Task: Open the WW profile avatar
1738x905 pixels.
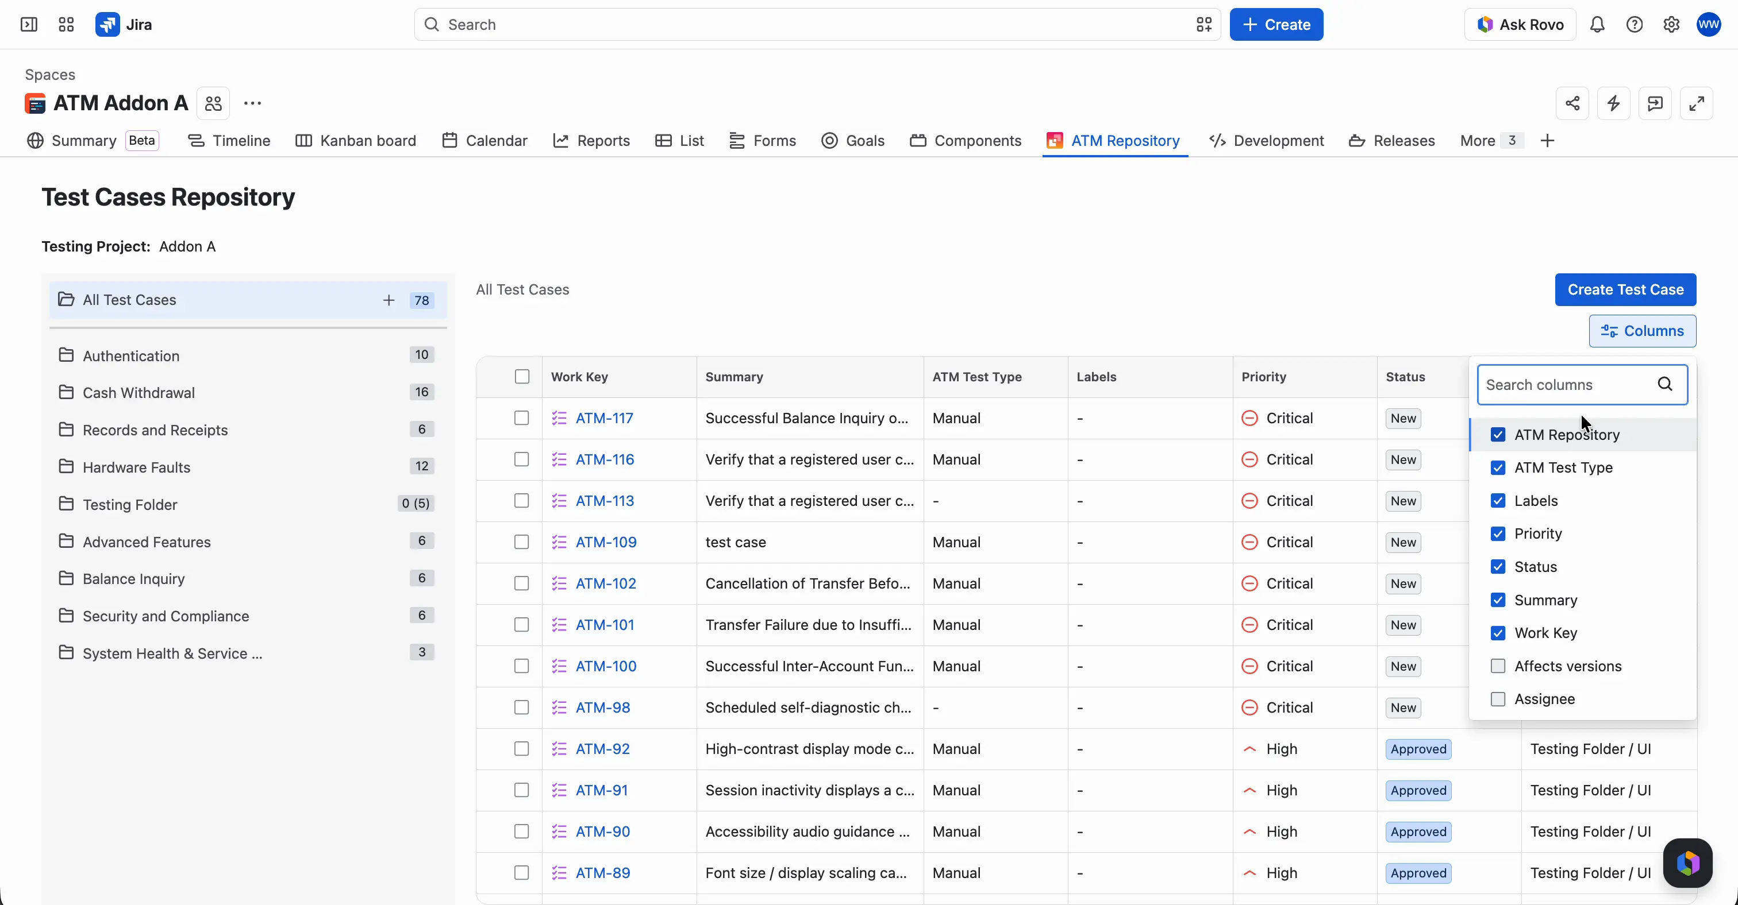Action: click(x=1709, y=25)
